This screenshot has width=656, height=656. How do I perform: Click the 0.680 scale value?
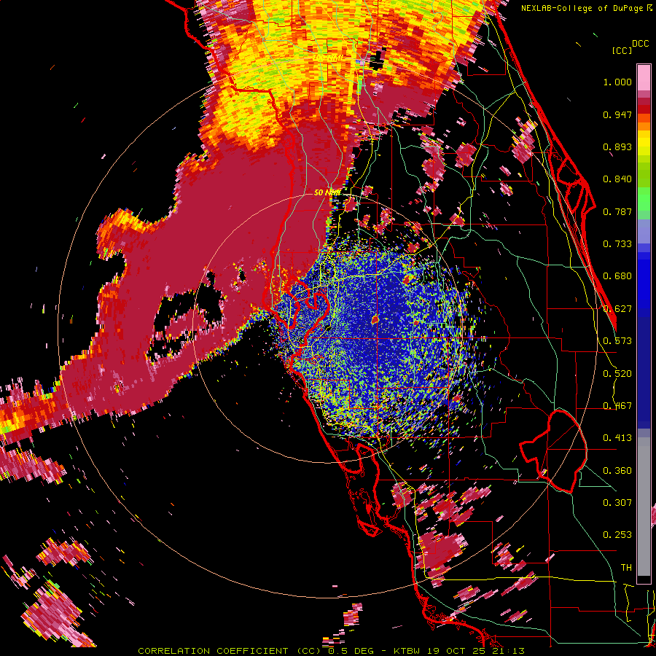click(x=617, y=276)
